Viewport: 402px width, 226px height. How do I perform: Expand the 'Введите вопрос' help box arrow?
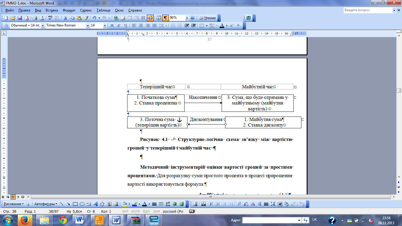coord(394,10)
